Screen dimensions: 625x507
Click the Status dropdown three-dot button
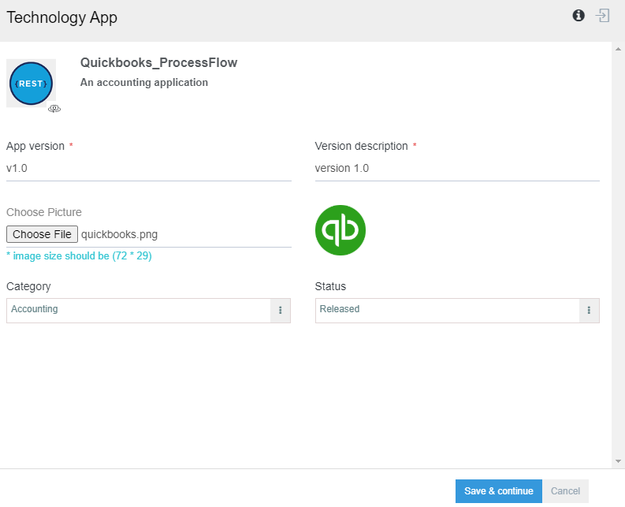click(x=589, y=311)
